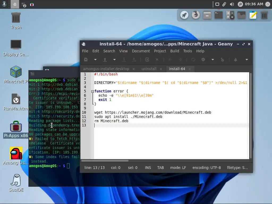Open the notes pencil icon in dock
The width and height of the screenshot is (272, 204).
coord(253,15)
